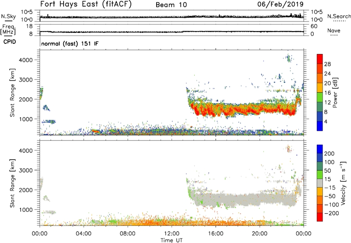Viewport: 351px width, 243px height.
Task: Select the '4000' tick on the power panel axis
Action: 26,60
